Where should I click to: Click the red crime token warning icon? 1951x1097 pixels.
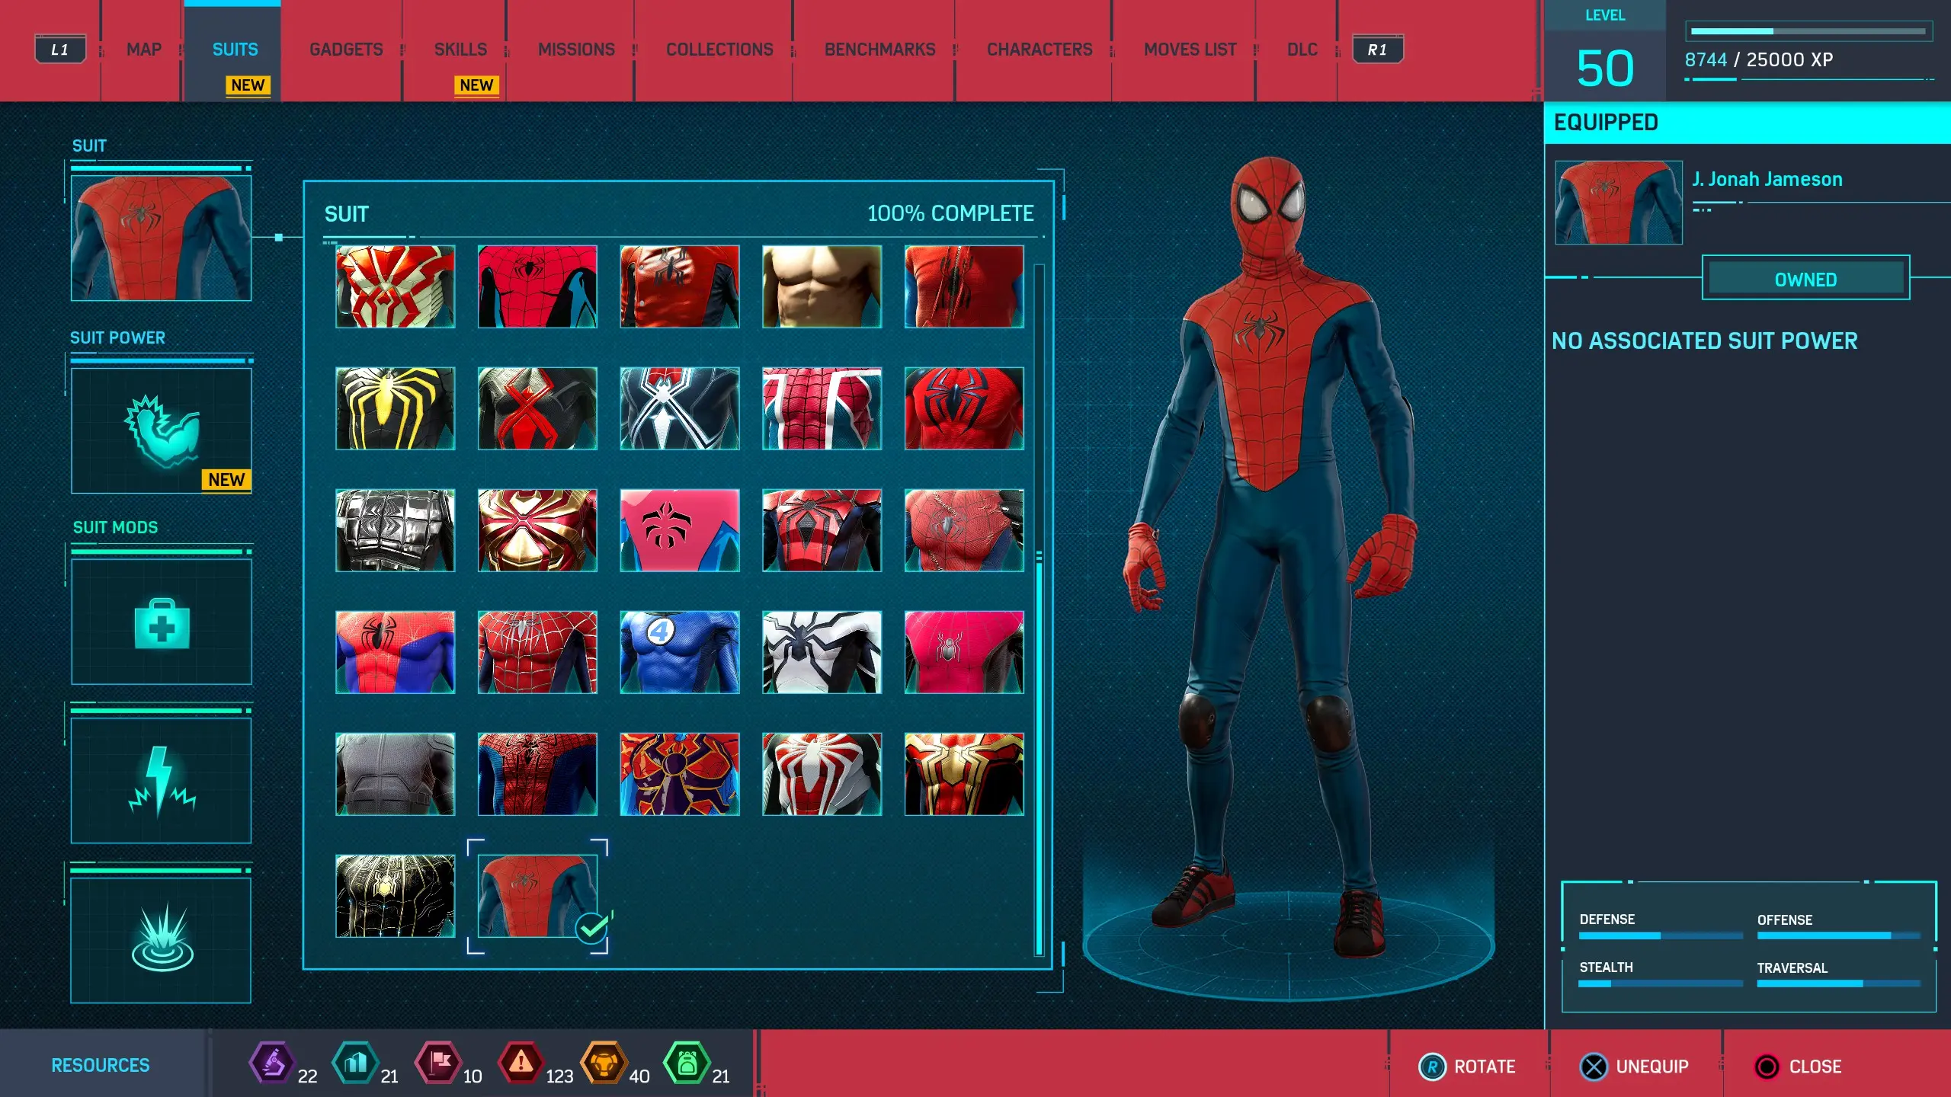pos(521,1063)
